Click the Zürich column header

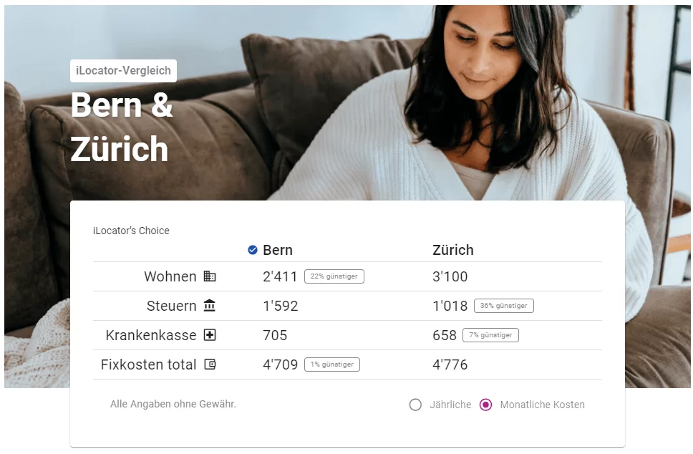coord(453,250)
